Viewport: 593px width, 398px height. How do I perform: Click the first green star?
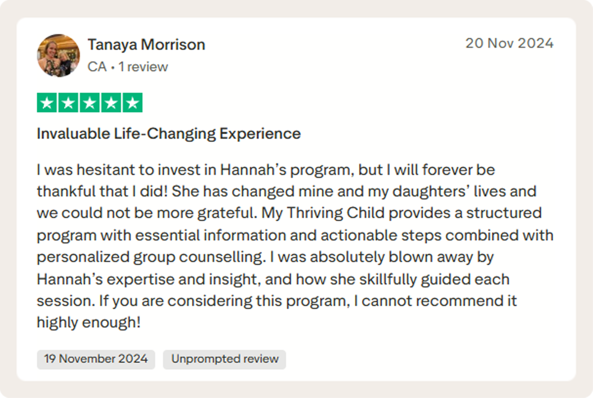pyautogui.click(x=47, y=103)
